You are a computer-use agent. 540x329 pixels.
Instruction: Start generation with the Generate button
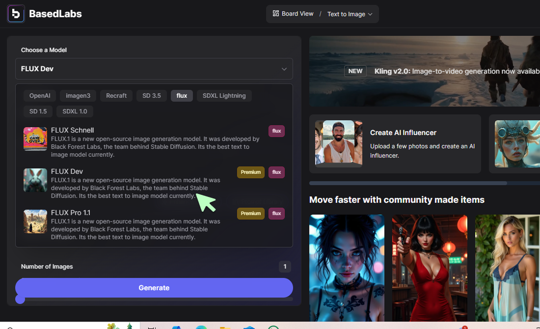pos(154,288)
